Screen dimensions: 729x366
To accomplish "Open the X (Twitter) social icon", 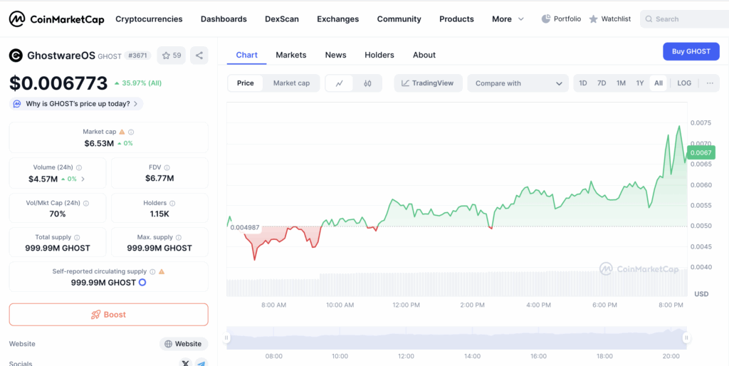I will (x=186, y=363).
